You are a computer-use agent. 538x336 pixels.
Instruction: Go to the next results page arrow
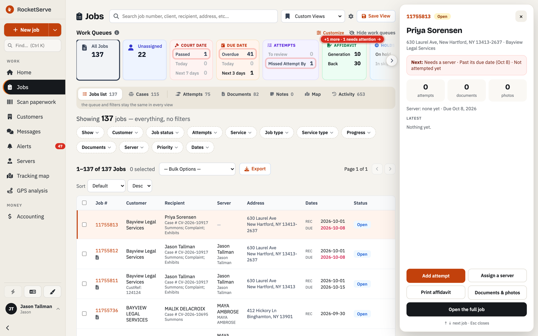(390, 169)
